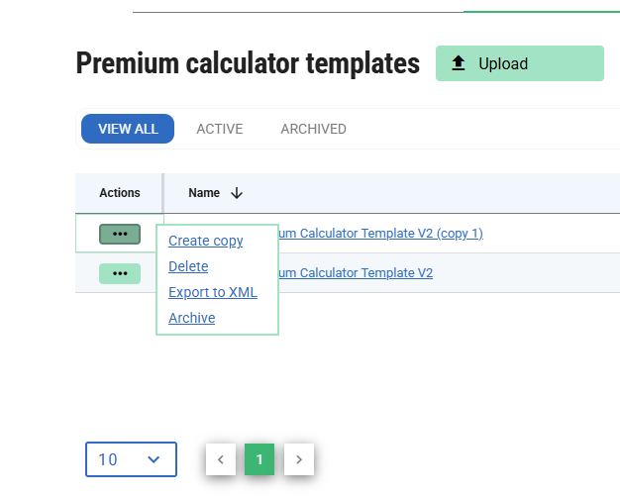Click the Name column header
The width and height of the screenshot is (620, 497).
tap(204, 194)
